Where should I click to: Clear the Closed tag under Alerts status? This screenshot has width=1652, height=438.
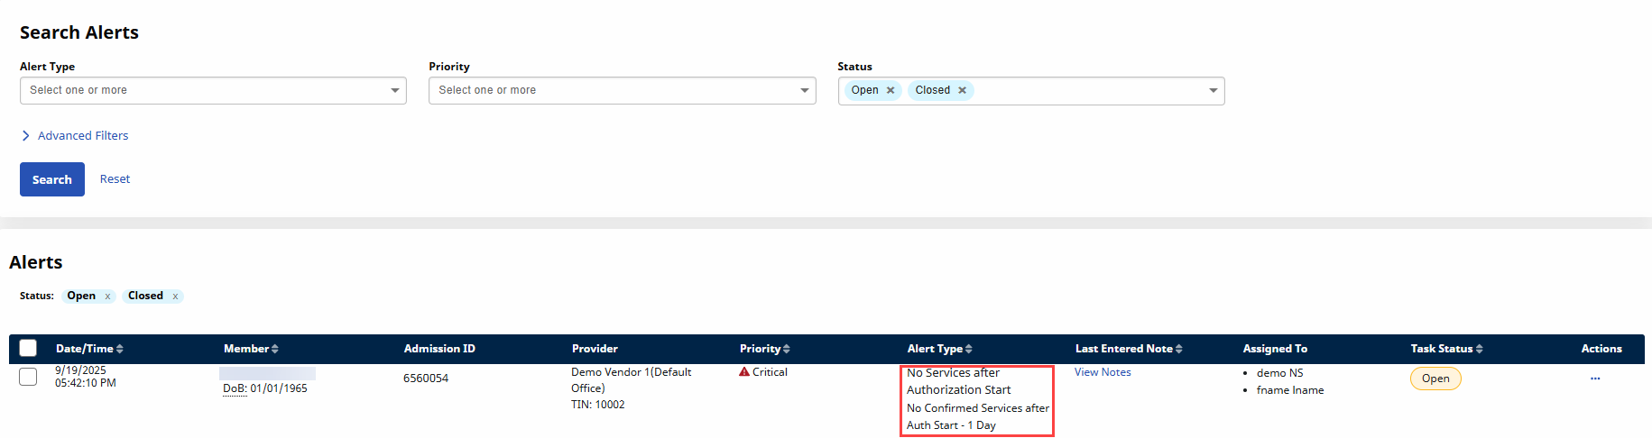[175, 297]
